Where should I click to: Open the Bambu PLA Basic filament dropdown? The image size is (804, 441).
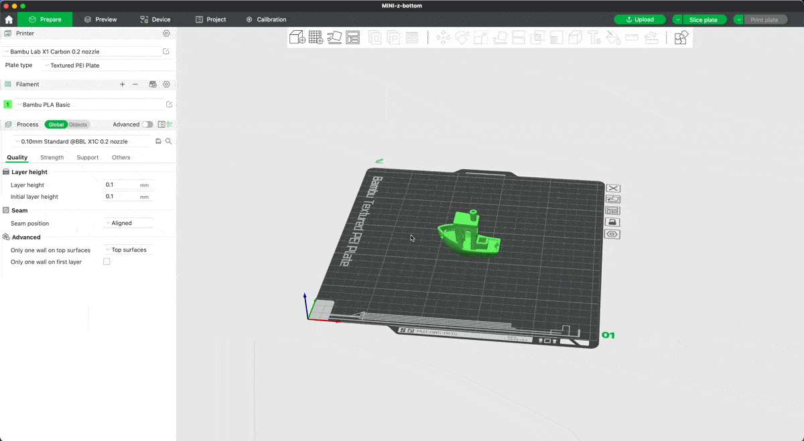(90, 104)
